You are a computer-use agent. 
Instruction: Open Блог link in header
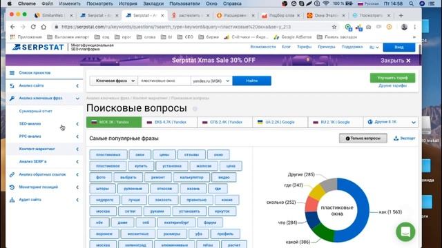(286, 47)
